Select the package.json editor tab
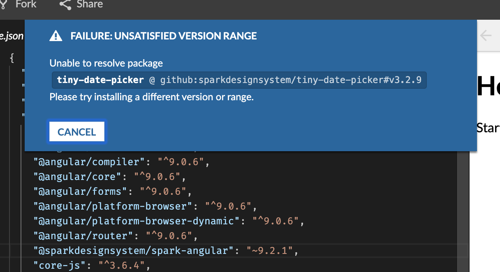The width and height of the screenshot is (500, 272). [12, 36]
